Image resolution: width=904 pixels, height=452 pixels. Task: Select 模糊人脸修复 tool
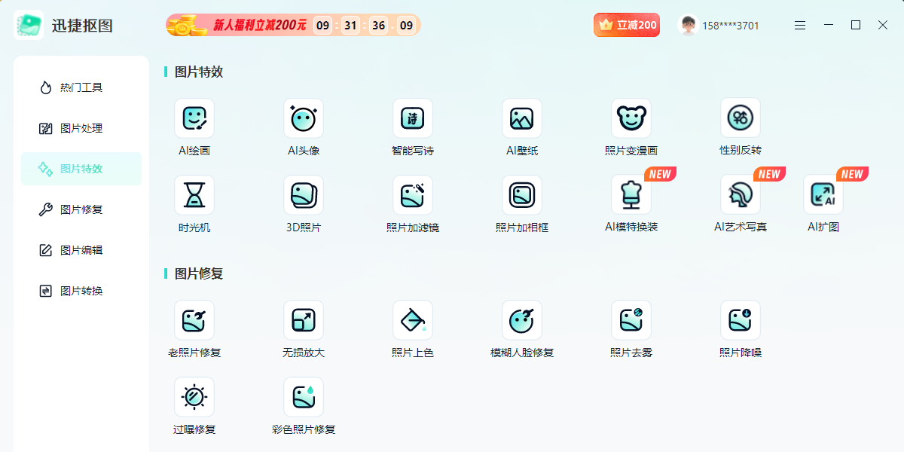pos(522,320)
